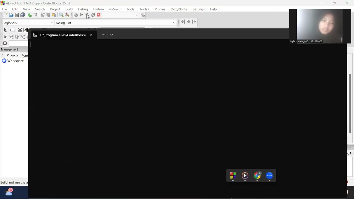Screen dimensions: 354x199
Task: Select the rectangle box tool
Action: pos(13,30)
